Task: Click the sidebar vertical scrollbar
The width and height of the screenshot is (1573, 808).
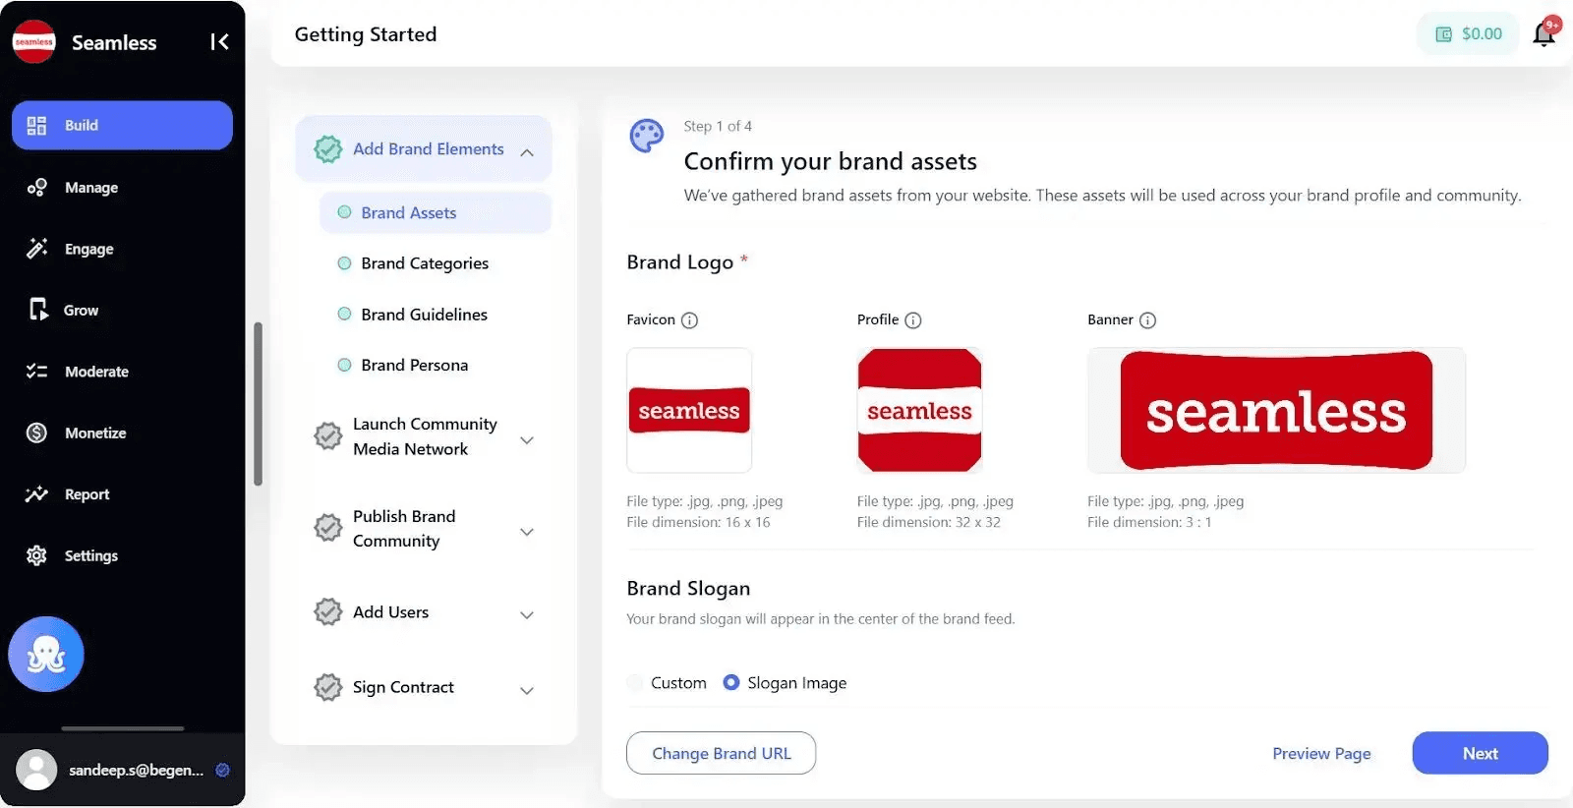Action: tap(258, 403)
